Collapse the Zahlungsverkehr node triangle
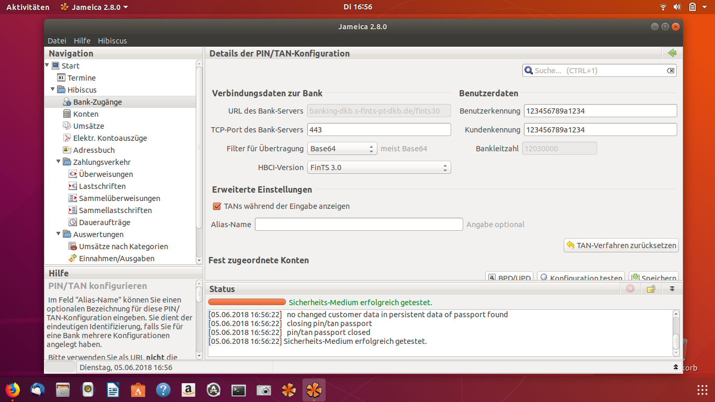This screenshot has width=715, height=402. (59, 161)
